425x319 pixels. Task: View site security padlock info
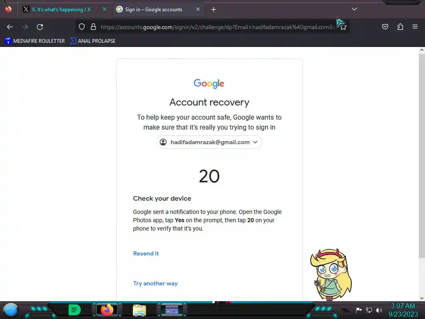click(93, 27)
